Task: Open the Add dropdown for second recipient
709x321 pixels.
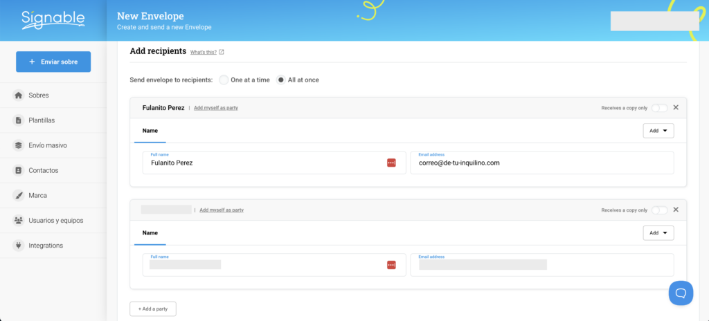Action: point(658,233)
